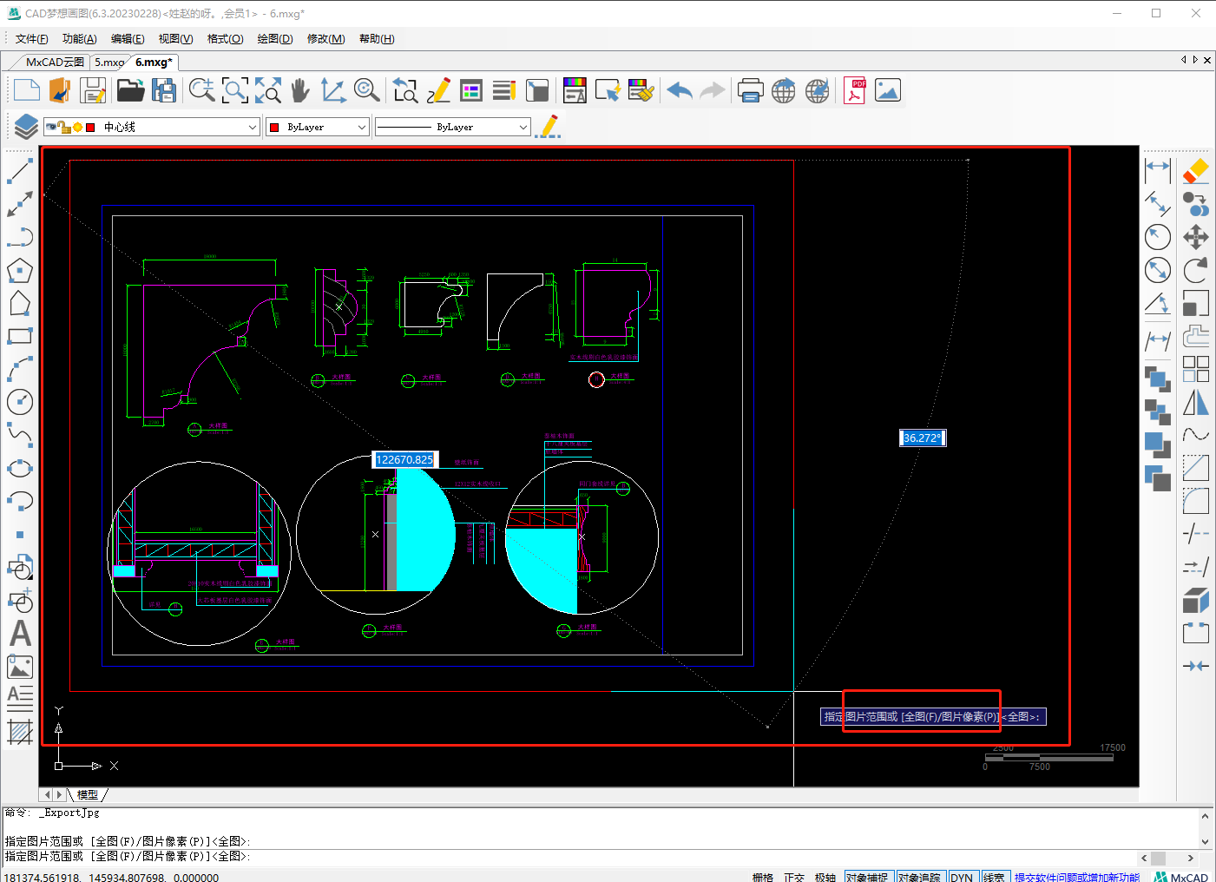
Task: Click the dashed pencil linetype icon
Action: point(549,127)
